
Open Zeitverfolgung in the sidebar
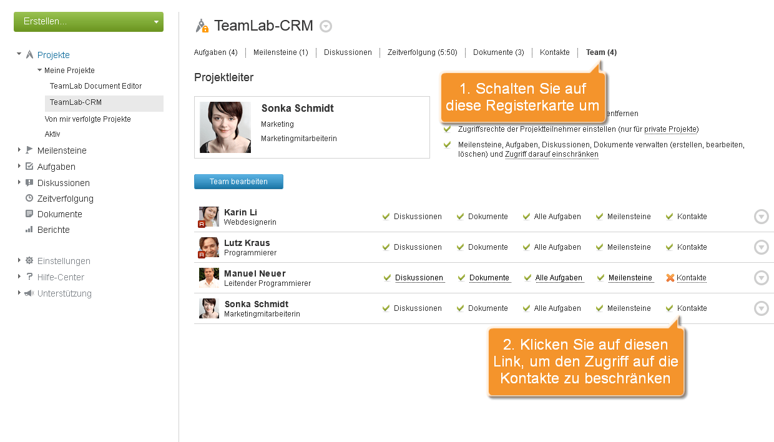[66, 199]
